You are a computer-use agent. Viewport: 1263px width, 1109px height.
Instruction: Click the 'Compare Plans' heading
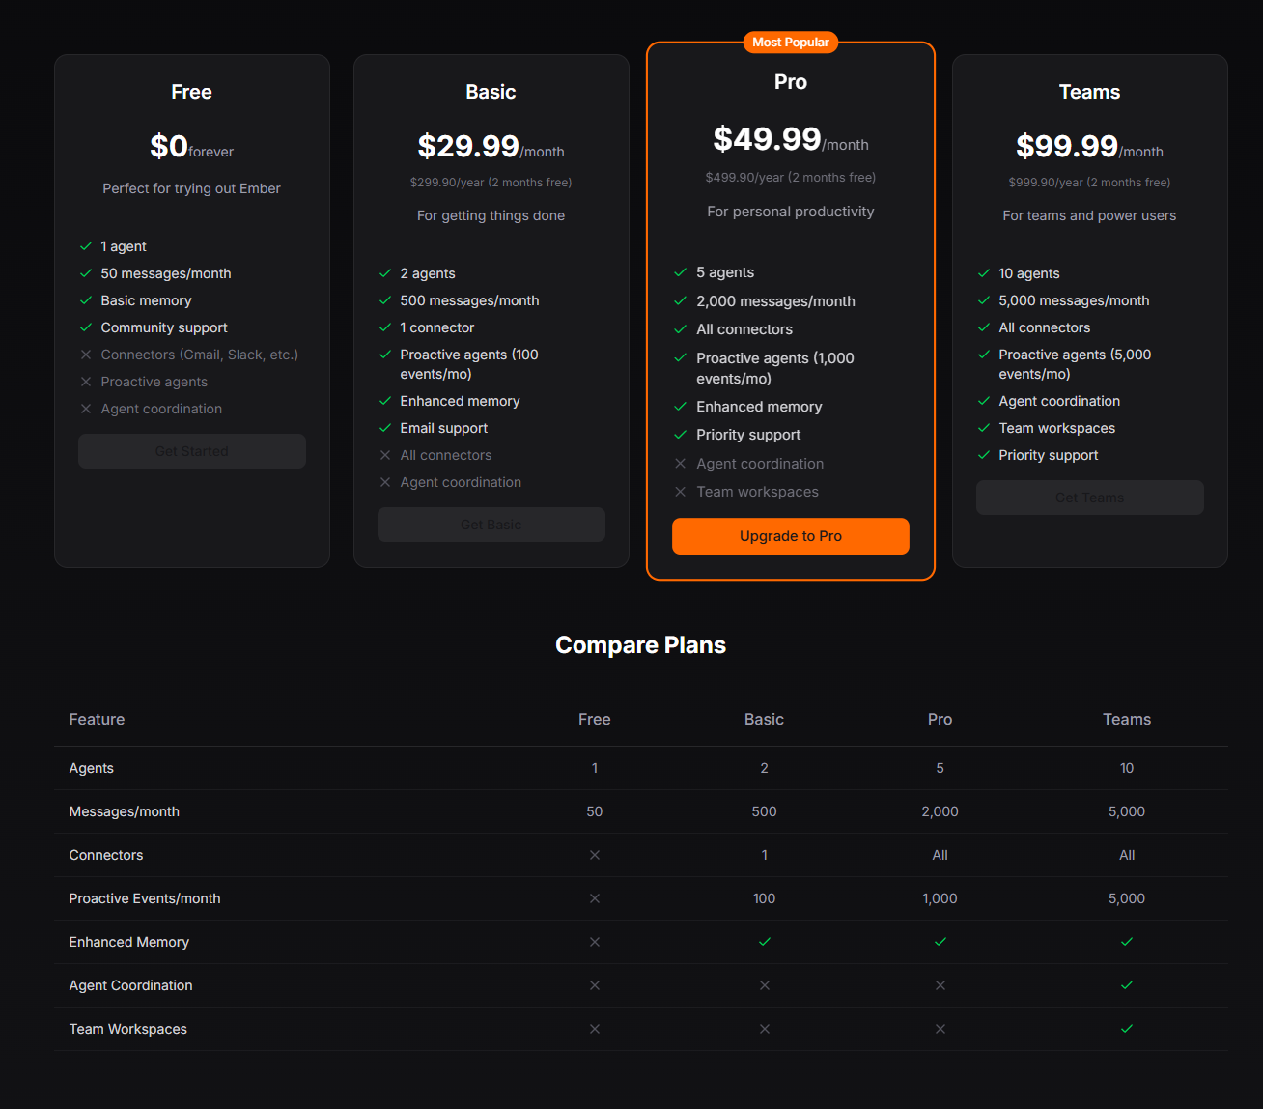(640, 645)
